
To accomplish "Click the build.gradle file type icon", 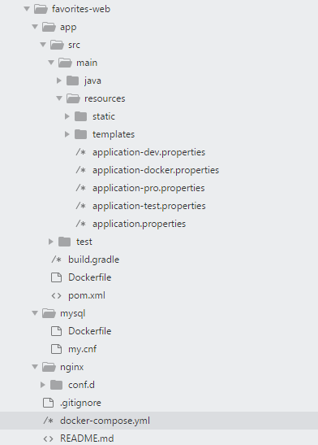I will click(56, 260).
